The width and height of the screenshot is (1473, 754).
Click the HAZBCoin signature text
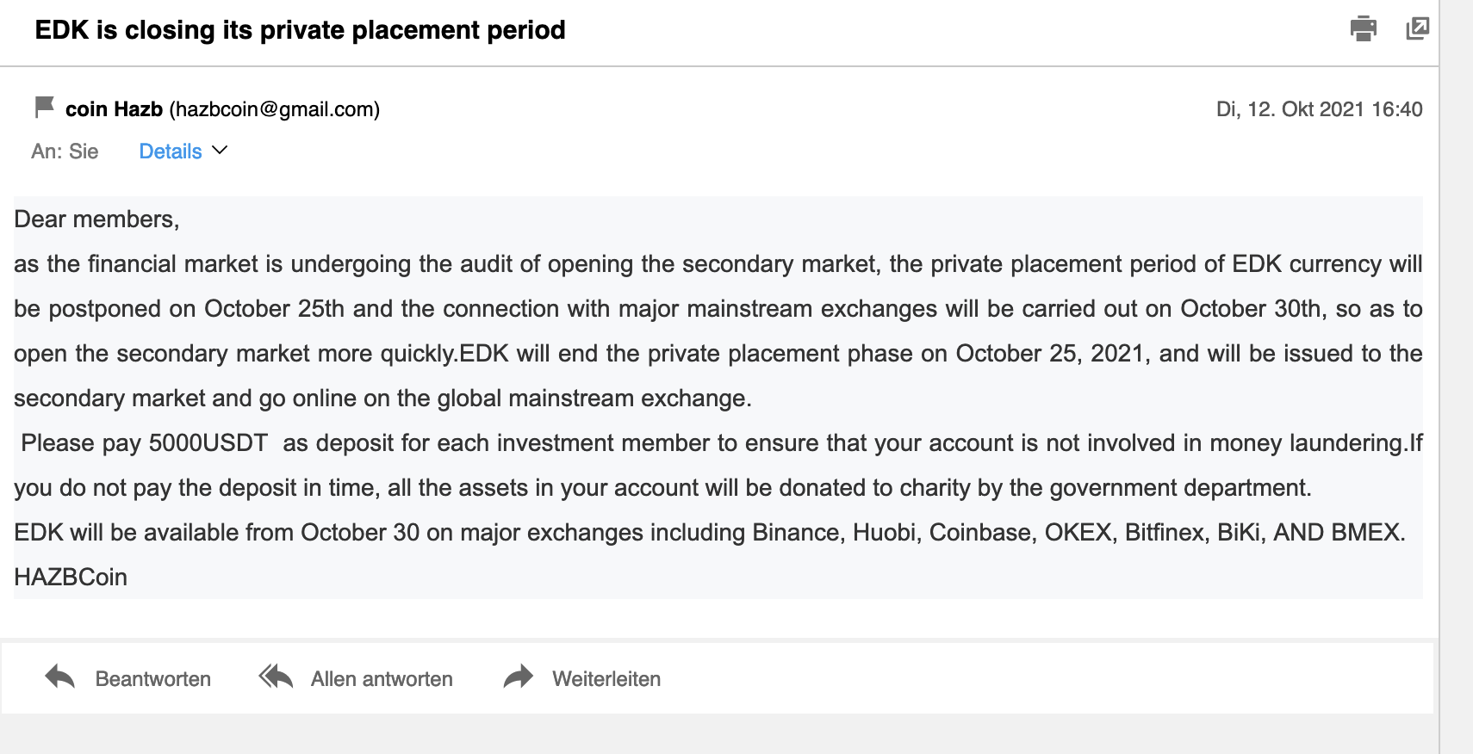tap(71, 578)
